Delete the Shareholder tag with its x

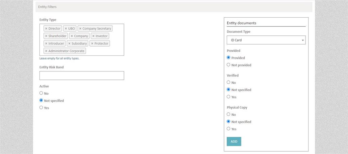coord(46,36)
